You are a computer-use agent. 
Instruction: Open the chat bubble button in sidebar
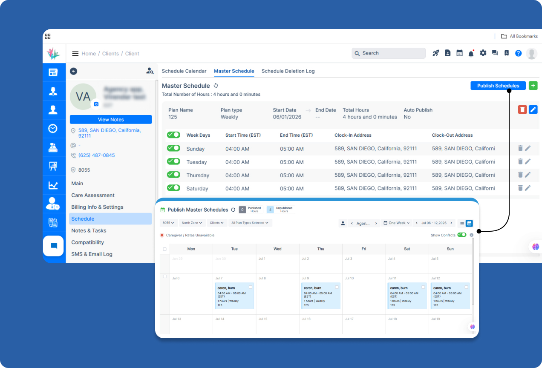click(54, 246)
